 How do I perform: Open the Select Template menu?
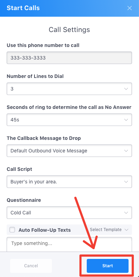[x=109, y=230]
